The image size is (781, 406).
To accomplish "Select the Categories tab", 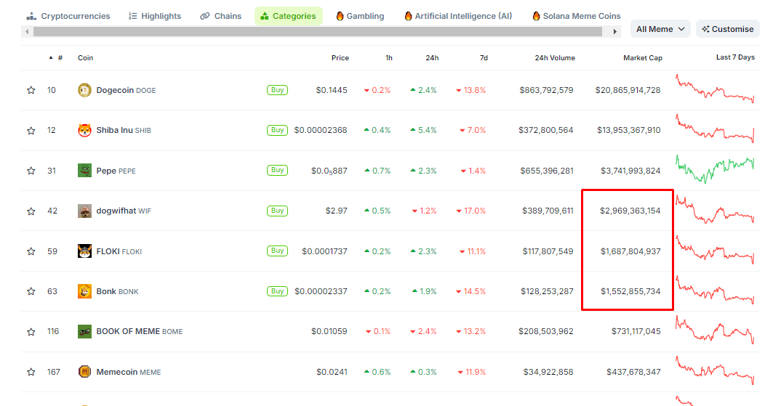I will pos(289,16).
